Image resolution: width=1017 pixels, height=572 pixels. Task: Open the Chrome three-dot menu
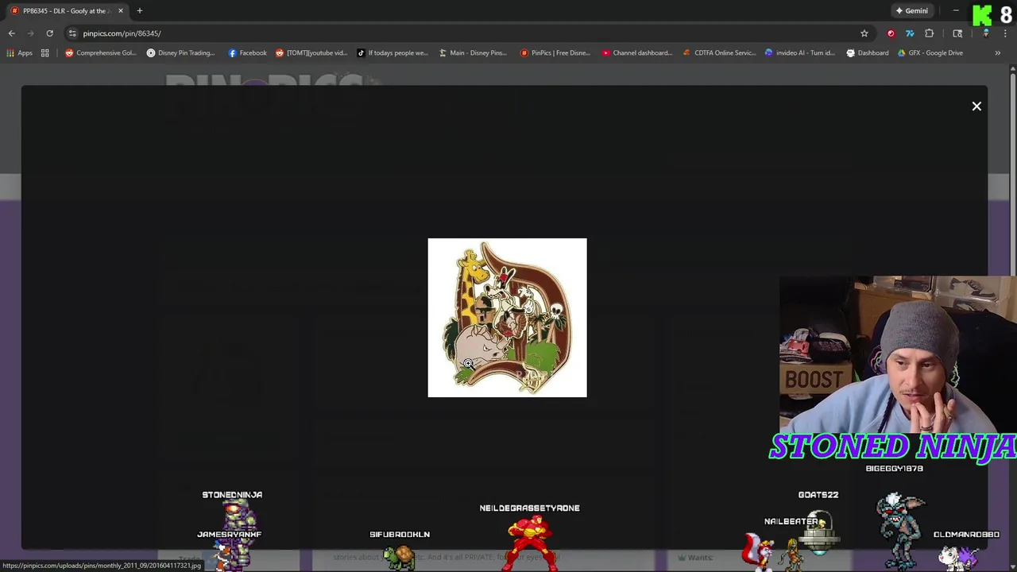1005,33
